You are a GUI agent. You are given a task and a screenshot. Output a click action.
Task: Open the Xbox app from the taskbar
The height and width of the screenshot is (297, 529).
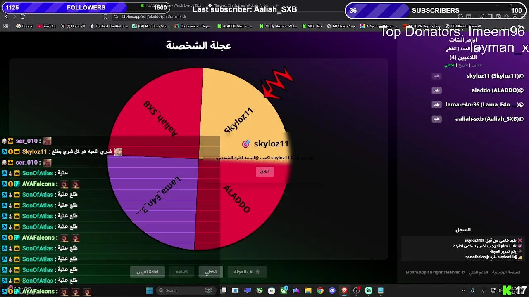284,290
